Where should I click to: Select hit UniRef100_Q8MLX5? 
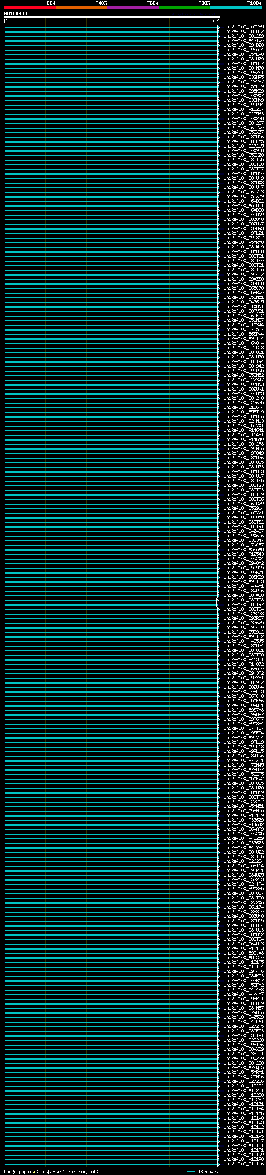click(244, 141)
